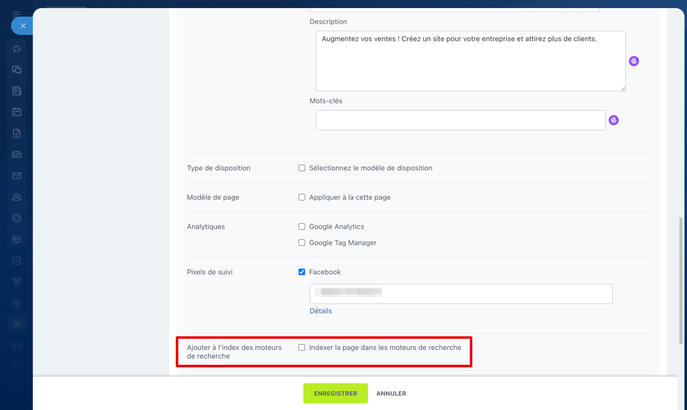Screen dimensions: 687x410
Task: Check 'Appliquer à la cette page' option
Action: (302, 197)
